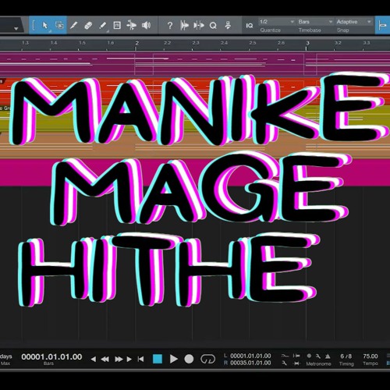Click the 1.5 mark on the ruler
390x390 pixels.
coord(82,43)
